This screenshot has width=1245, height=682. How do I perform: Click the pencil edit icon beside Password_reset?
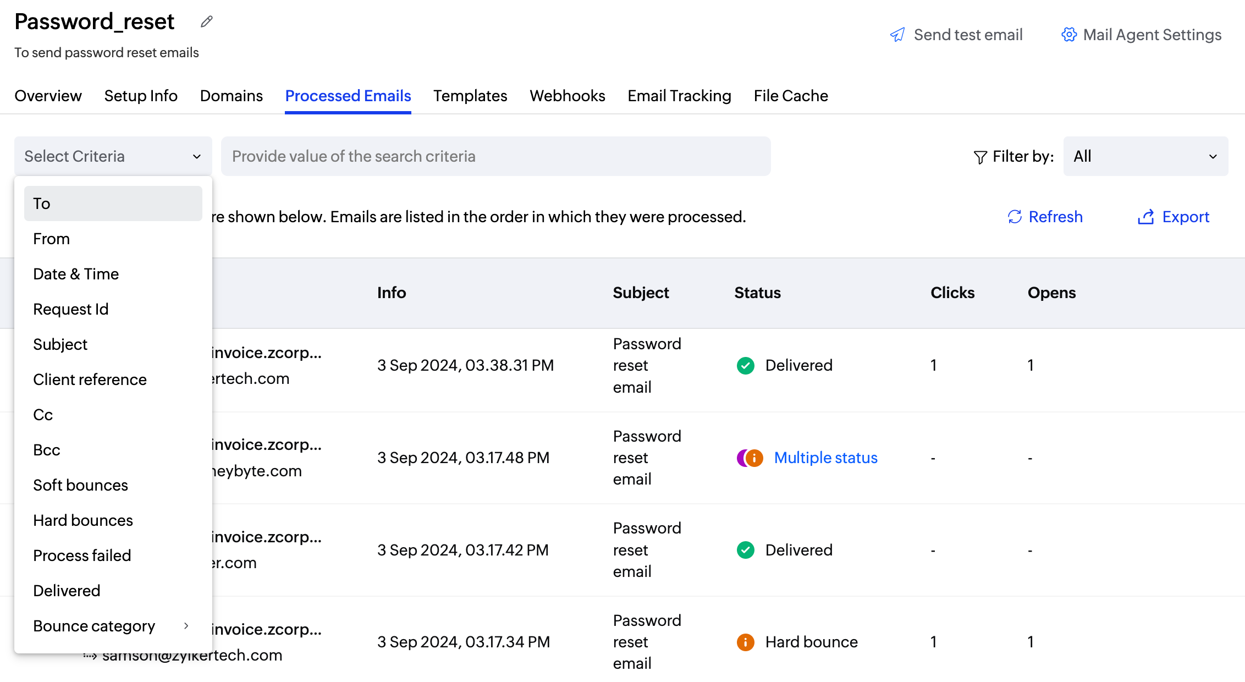[207, 21]
